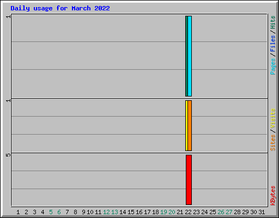Click the vertical 'Visits' legend label

coord(272,118)
